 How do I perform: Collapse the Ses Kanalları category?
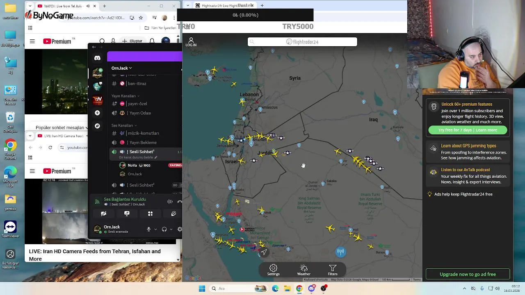pyautogui.click(x=124, y=125)
